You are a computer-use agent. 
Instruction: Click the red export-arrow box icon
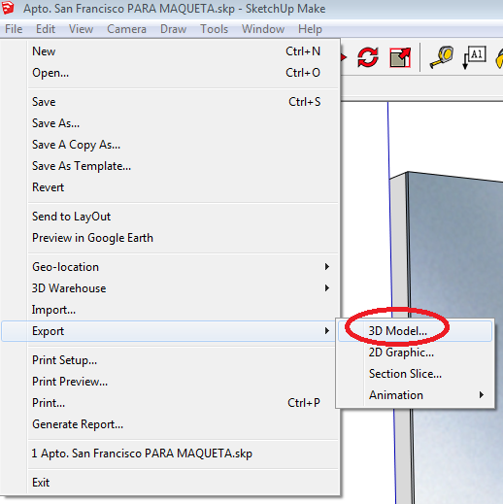click(400, 57)
